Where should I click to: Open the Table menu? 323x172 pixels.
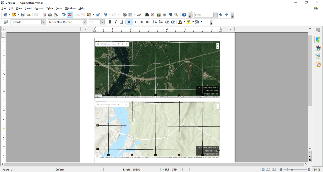coord(50,8)
